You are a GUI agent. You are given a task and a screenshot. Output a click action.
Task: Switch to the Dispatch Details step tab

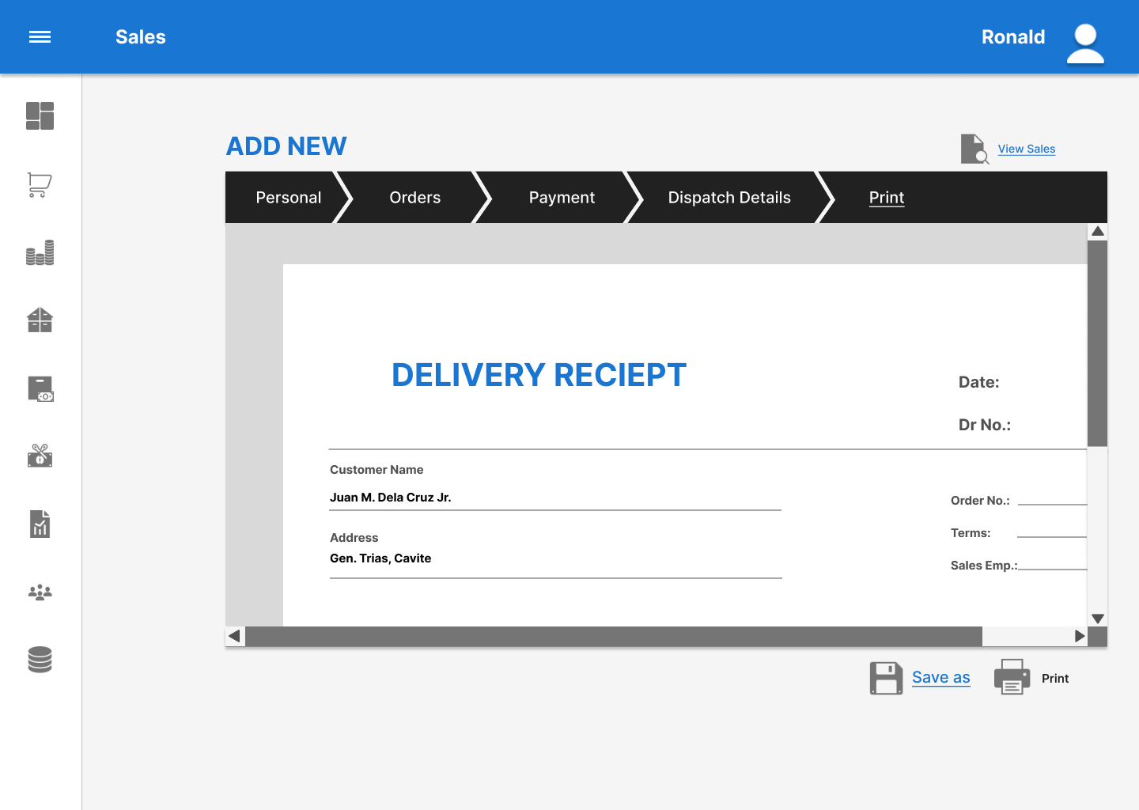[x=729, y=198]
